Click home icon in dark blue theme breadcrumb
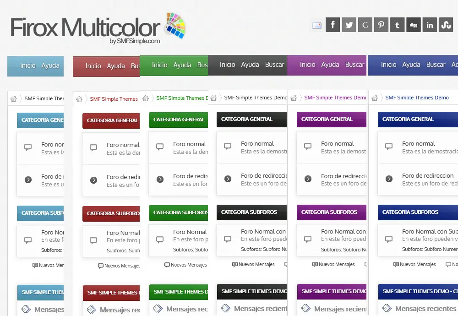This screenshot has height=316, width=458. tap(375, 98)
